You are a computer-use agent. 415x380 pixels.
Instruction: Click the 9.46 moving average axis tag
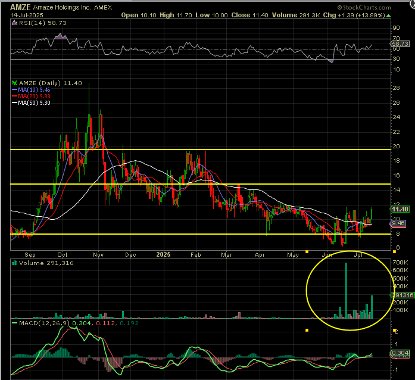[398, 223]
